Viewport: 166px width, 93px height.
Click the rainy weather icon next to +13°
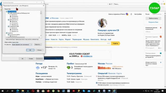click(38, 68)
